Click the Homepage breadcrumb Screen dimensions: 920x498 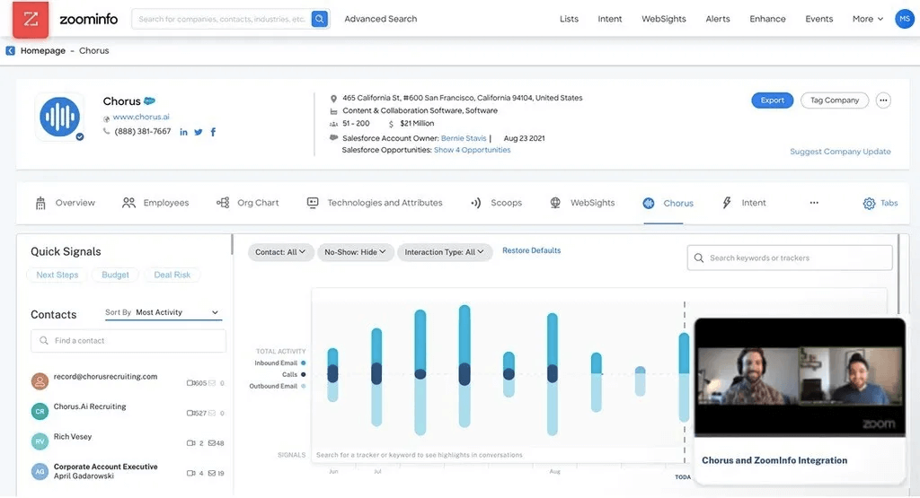[43, 51]
